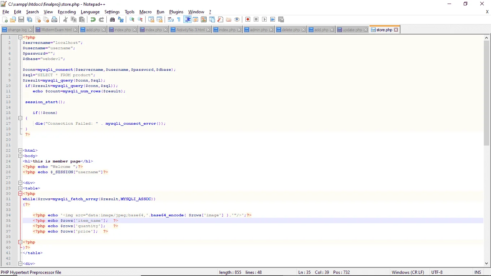
Task: Stop macro recording with square icon
Action: click(256, 19)
